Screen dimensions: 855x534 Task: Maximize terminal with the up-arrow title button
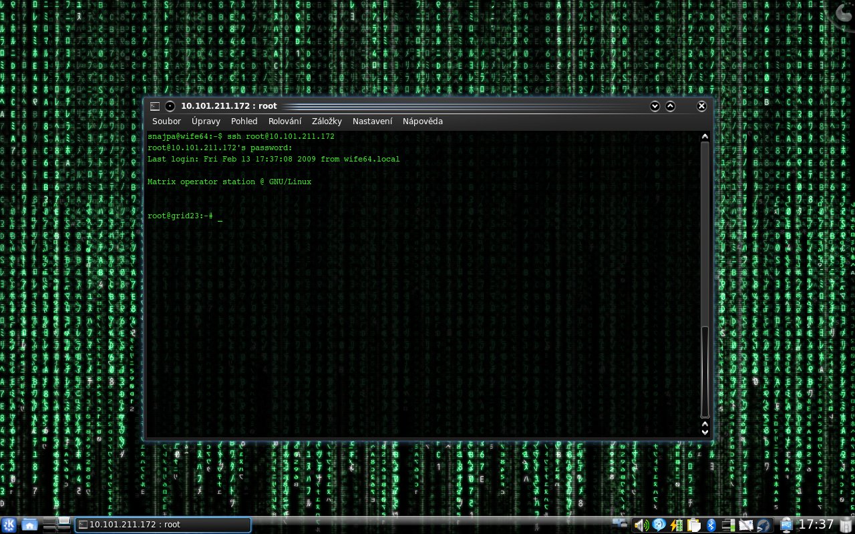670,106
